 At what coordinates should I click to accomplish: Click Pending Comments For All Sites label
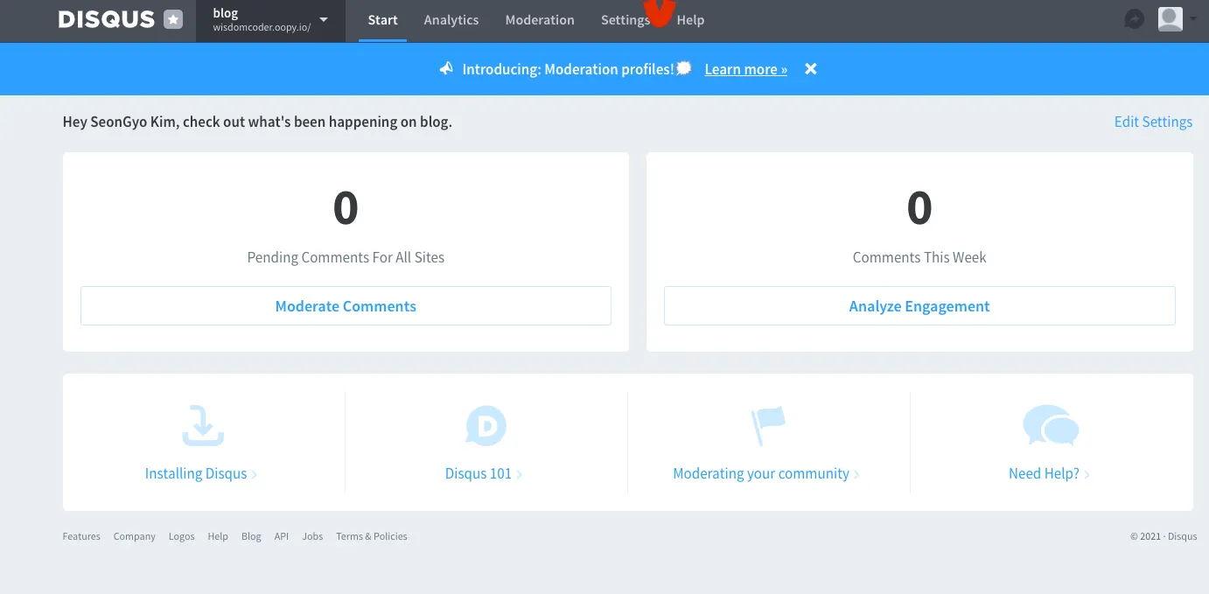point(346,257)
